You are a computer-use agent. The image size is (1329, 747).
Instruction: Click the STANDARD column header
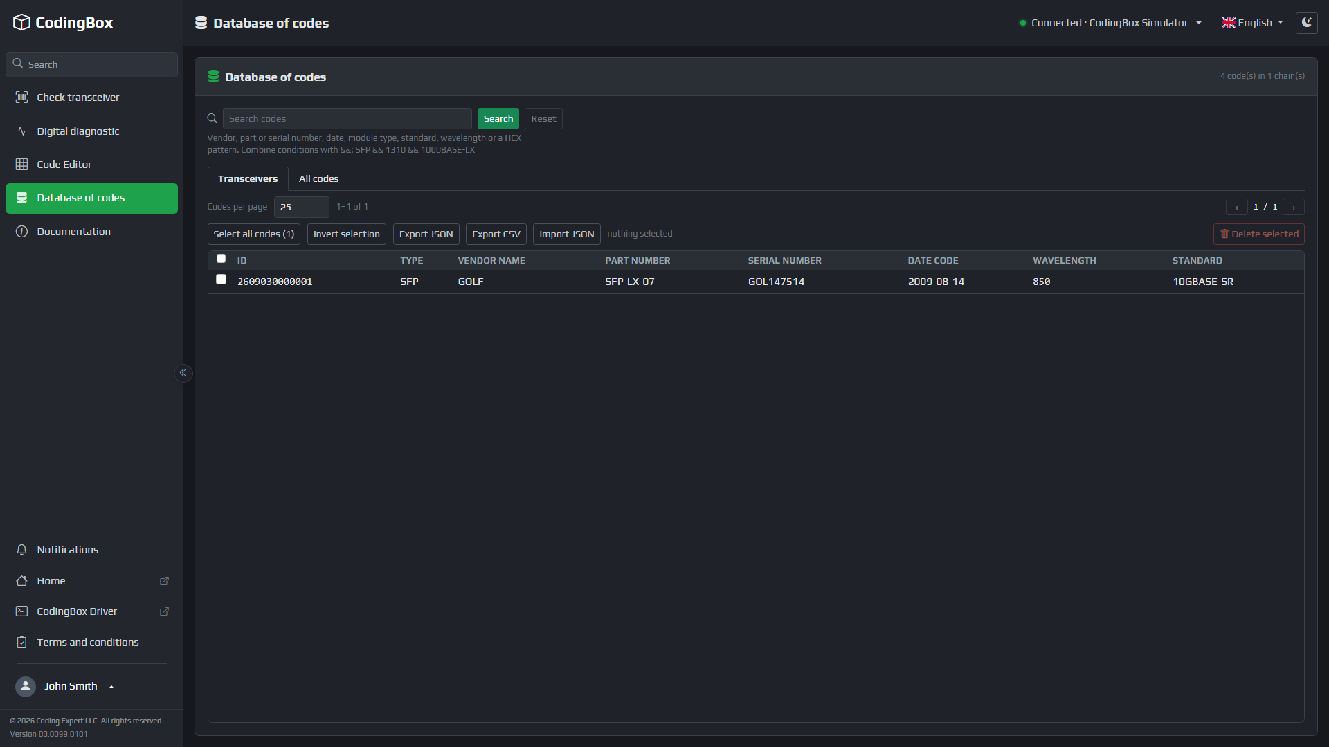1197,261
